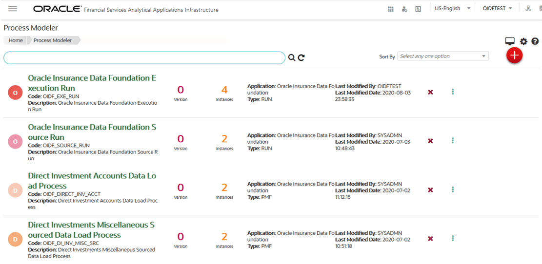Click 2 instances of Miscellaneous Sourced process
Screen dimensions: 542x264
pos(224,237)
